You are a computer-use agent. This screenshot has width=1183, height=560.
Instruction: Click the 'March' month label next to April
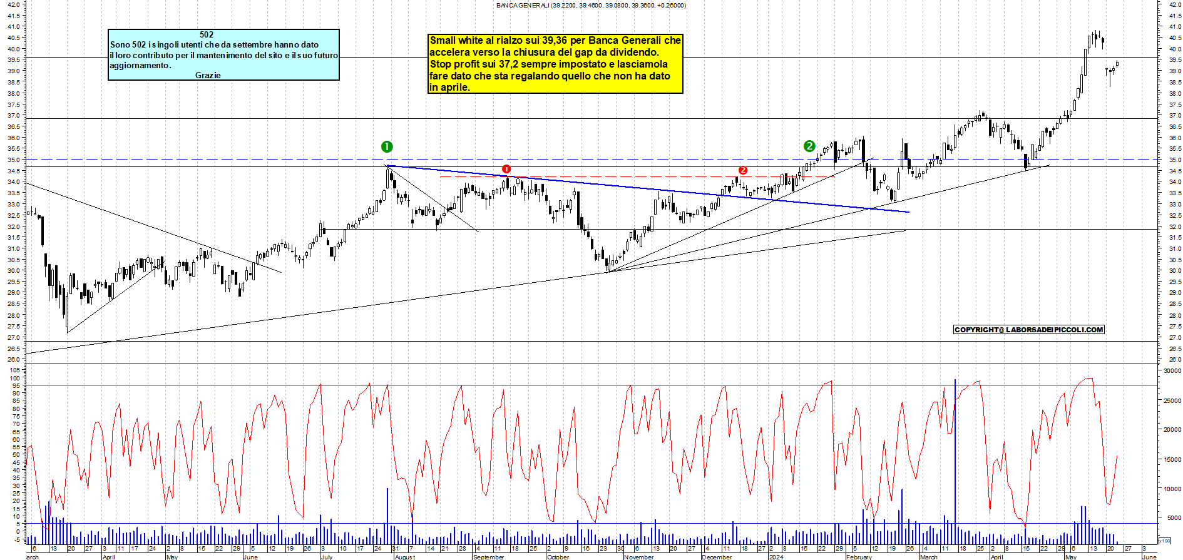click(929, 557)
